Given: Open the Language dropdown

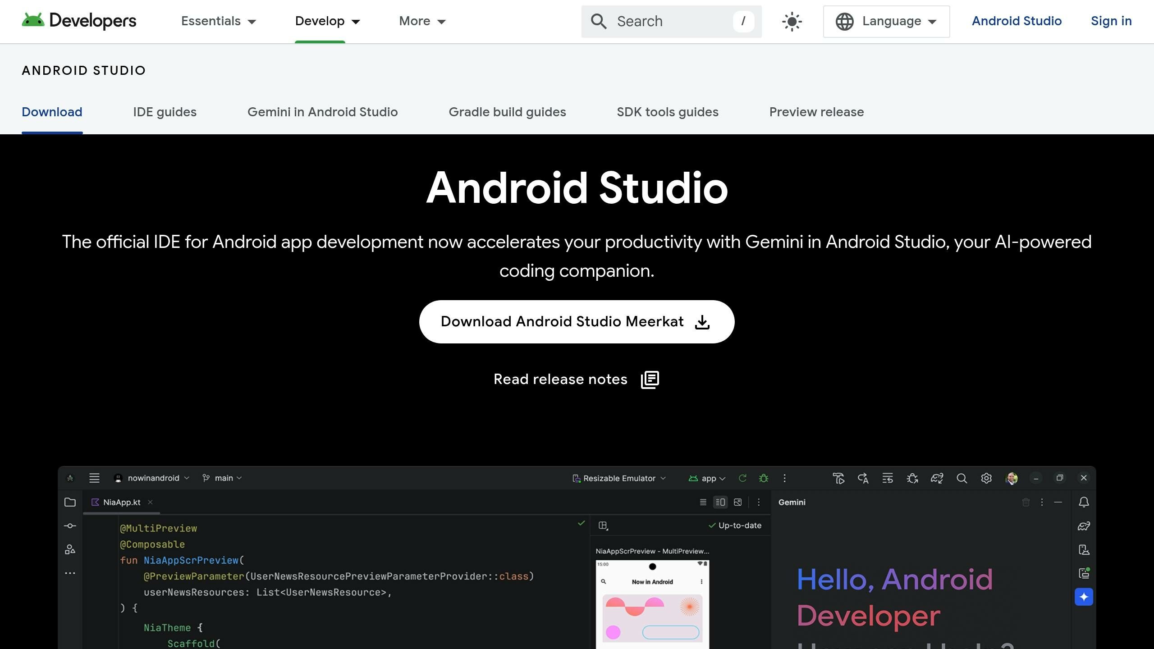Looking at the screenshot, I should coord(886,21).
